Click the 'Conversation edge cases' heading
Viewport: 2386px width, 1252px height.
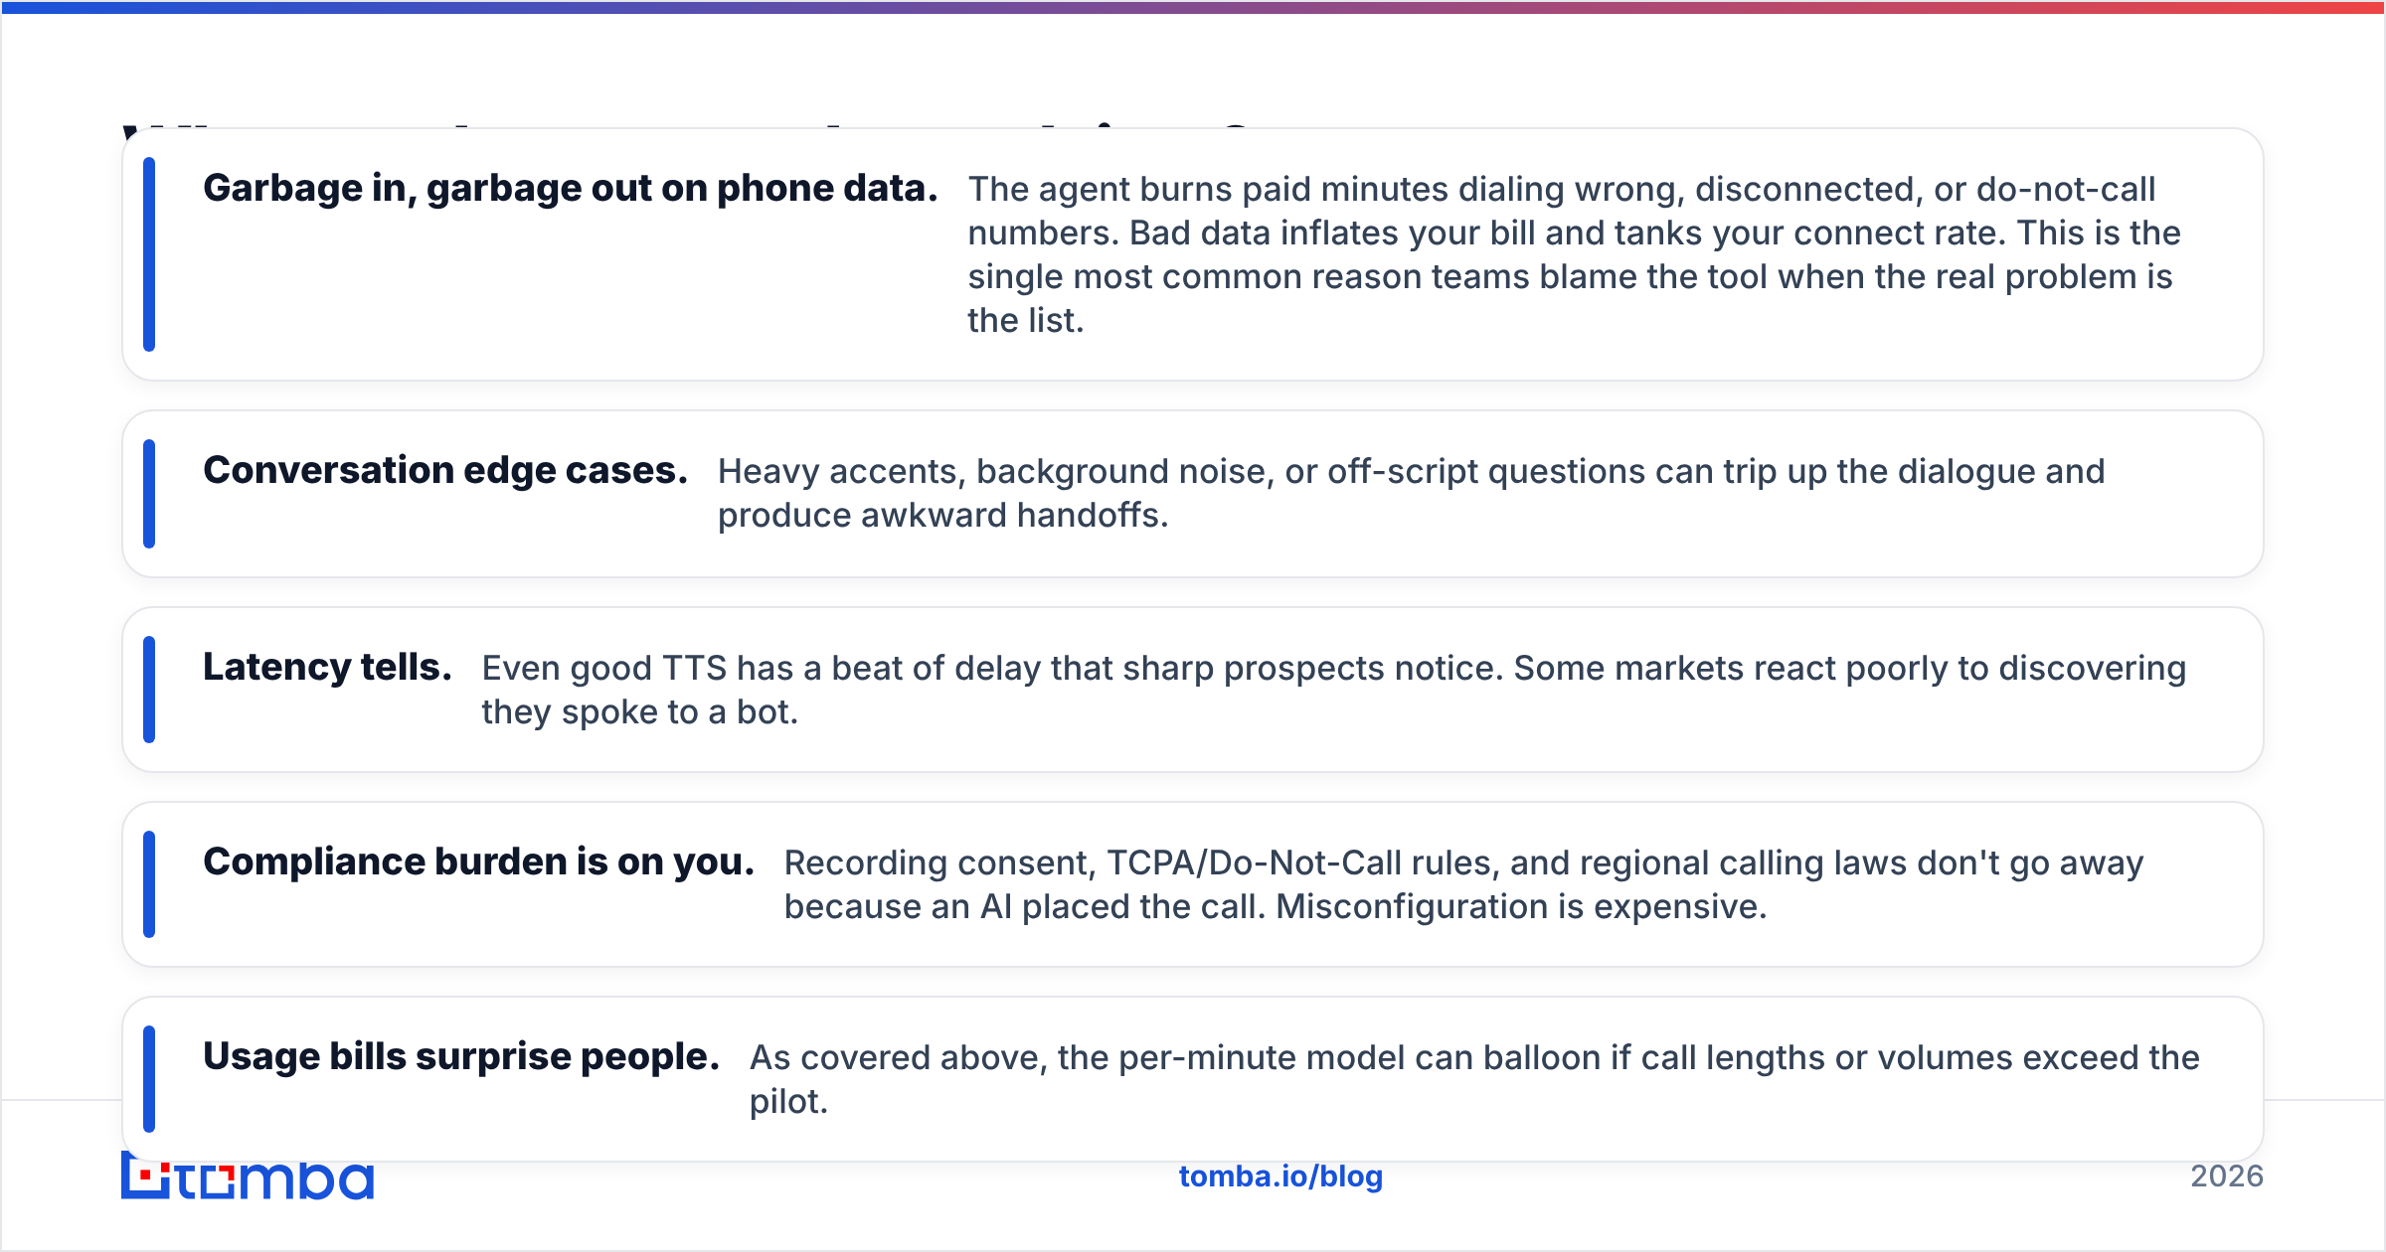(x=445, y=471)
